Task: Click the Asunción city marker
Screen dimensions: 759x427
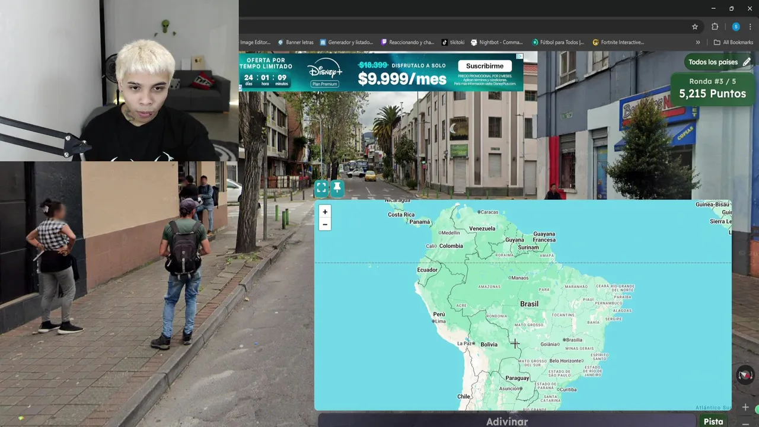Action: click(x=521, y=388)
